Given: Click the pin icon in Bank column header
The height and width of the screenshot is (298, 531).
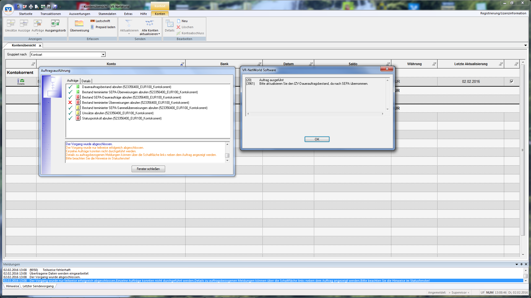Looking at the screenshot, I should coord(259,64).
